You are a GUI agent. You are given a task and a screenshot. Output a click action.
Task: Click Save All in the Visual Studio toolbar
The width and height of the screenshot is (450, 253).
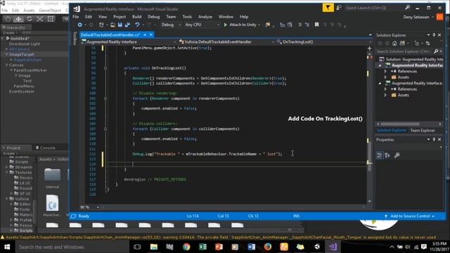tap(127, 25)
